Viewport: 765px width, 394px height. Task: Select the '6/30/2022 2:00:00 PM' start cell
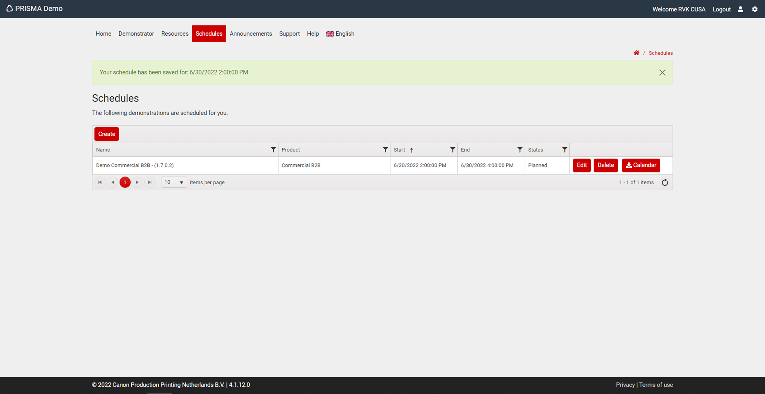pyautogui.click(x=424, y=166)
